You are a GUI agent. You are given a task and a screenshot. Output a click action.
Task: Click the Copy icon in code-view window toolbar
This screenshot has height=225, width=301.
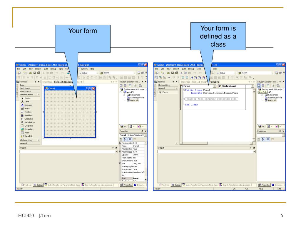pos(185,73)
